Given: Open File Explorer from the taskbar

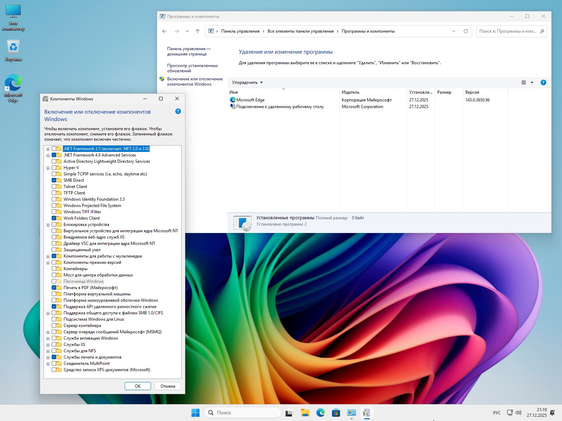Looking at the screenshot, I should coord(305,413).
